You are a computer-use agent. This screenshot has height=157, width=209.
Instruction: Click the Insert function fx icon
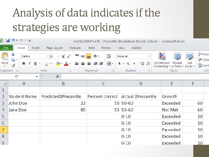point(57,76)
